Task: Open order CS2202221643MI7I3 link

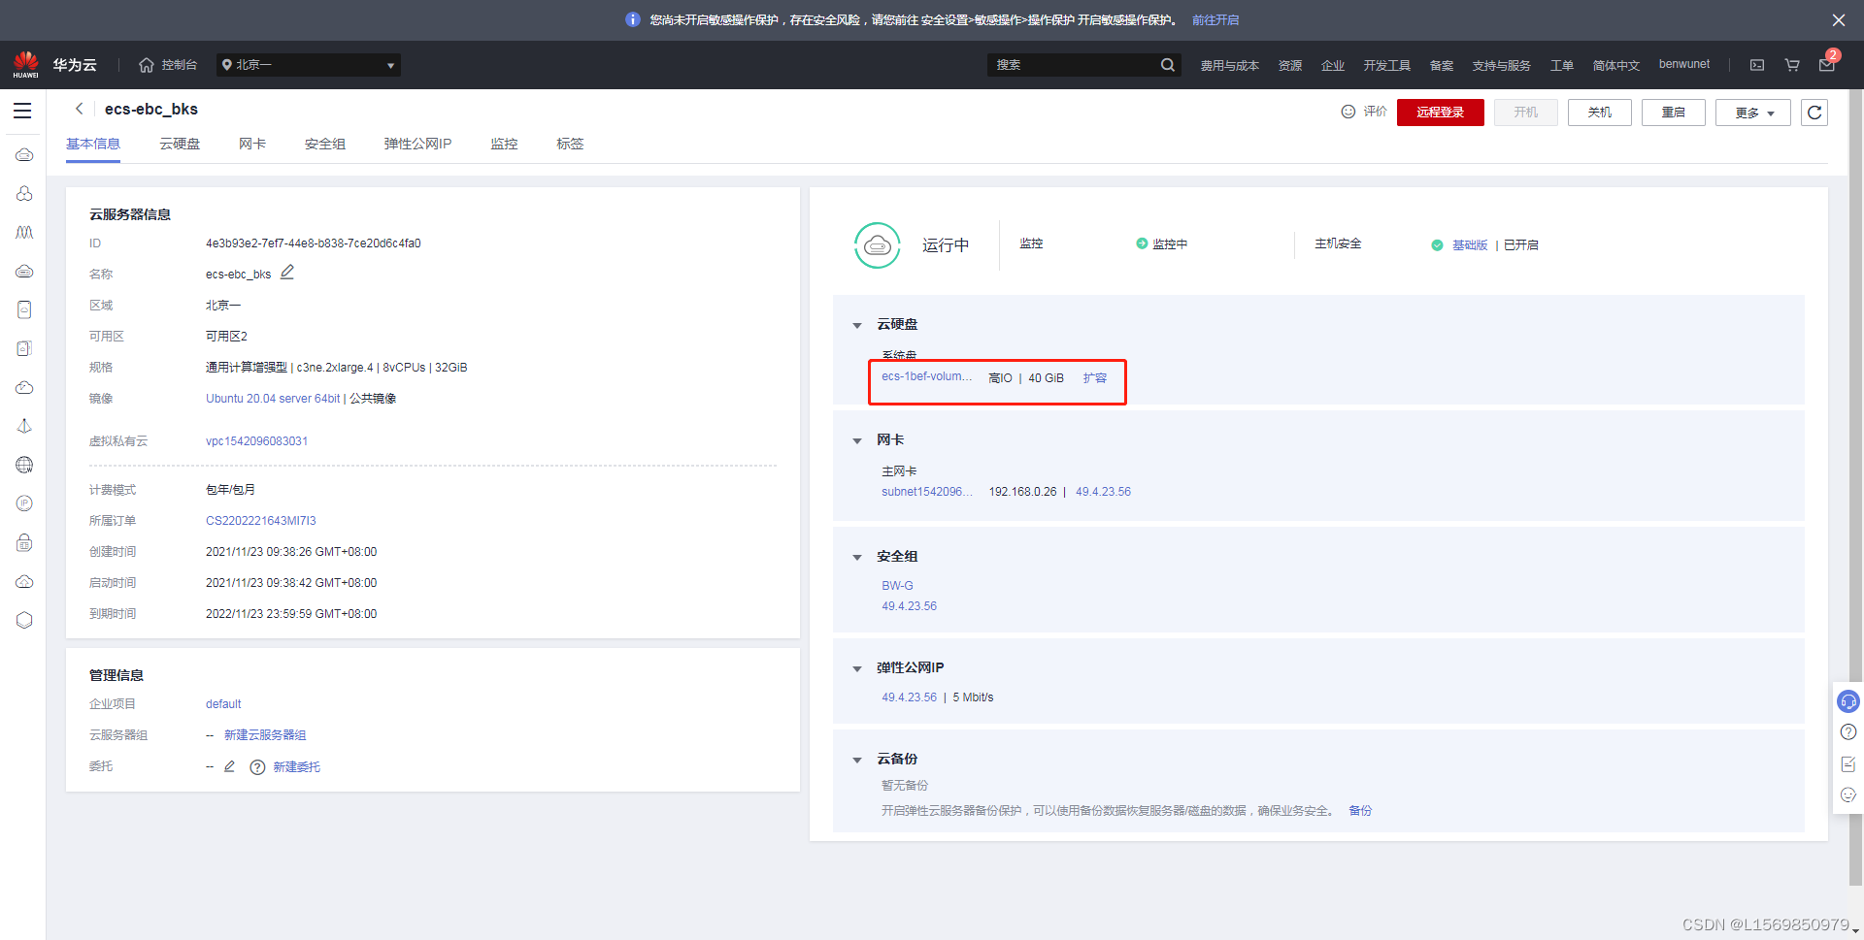Action: [261, 521]
